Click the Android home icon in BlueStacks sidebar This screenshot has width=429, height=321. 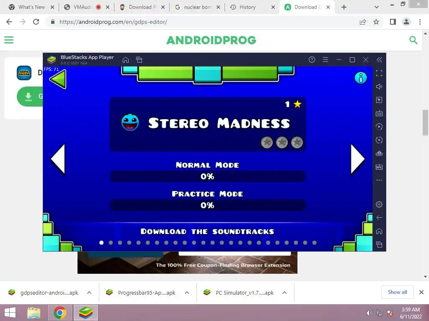tap(379, 231)
